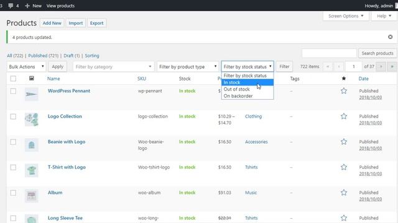Show Draft (1) products view

tap(72, 56)
